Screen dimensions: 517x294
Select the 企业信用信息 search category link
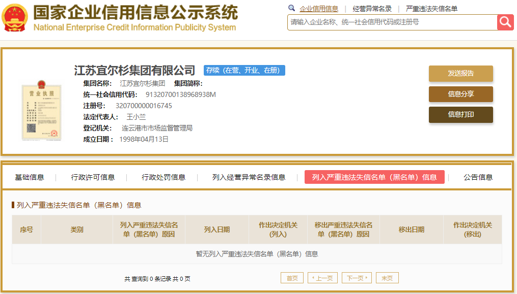319,9
